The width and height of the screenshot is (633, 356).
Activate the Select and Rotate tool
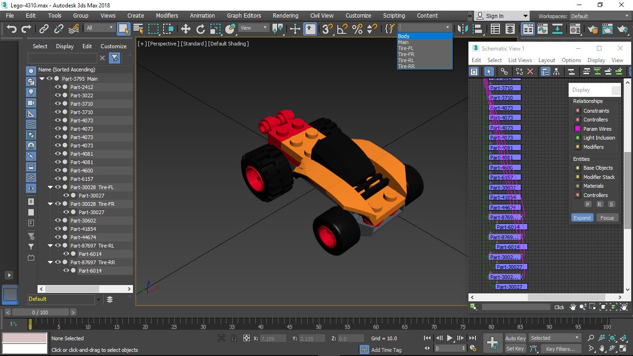point(200,29)
